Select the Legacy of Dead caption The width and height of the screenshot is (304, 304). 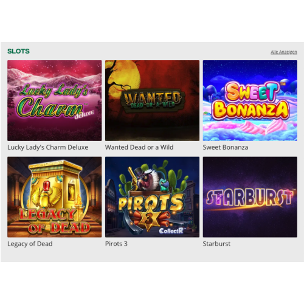[30, 244]
